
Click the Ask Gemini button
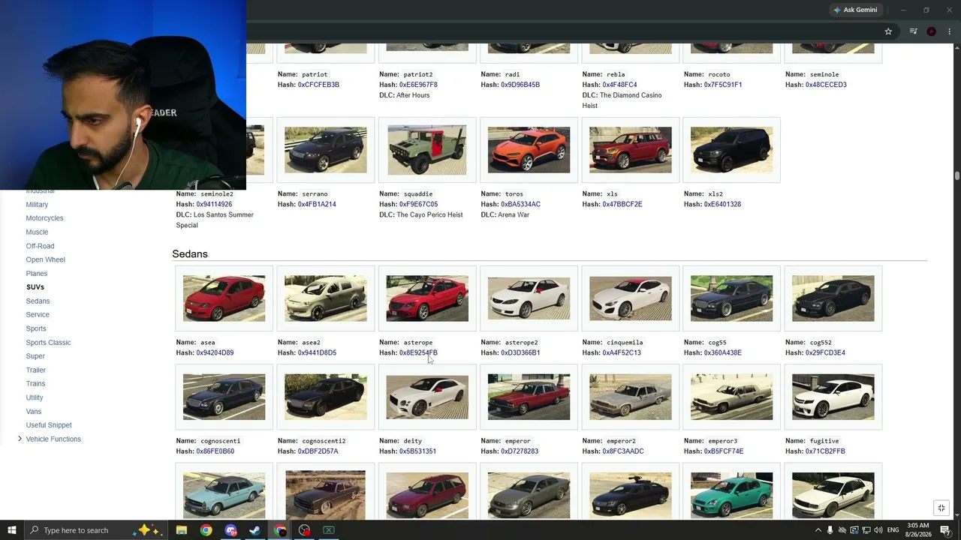(x=855, y=10)
